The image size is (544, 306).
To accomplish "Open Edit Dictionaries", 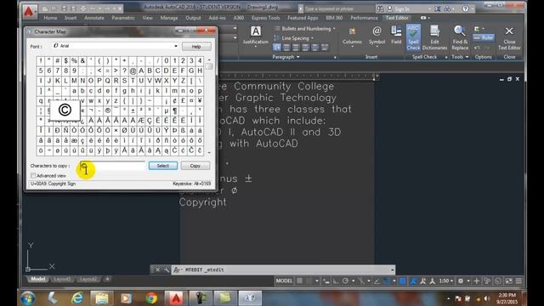I will click(x=434, y=37).
